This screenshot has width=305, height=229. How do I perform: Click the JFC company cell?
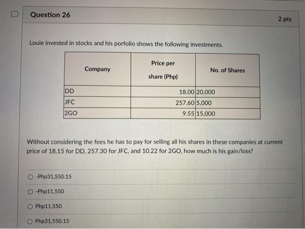click(97, 102)
